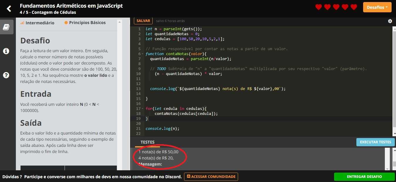Open editor settings with the gear icon
Viewport: 396px width, 182px height.
coord(390,21)
